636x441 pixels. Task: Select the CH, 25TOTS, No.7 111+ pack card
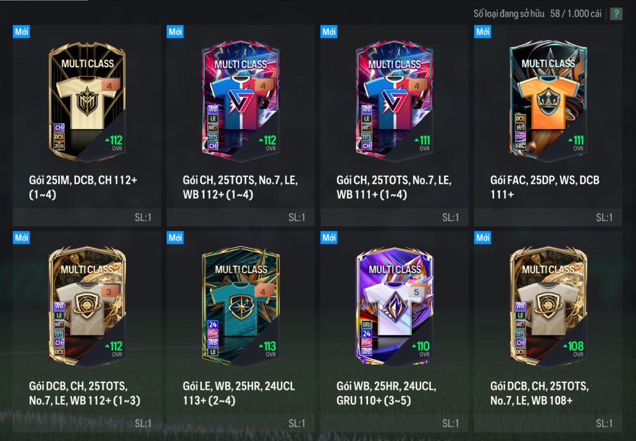(x=394, y=101)
